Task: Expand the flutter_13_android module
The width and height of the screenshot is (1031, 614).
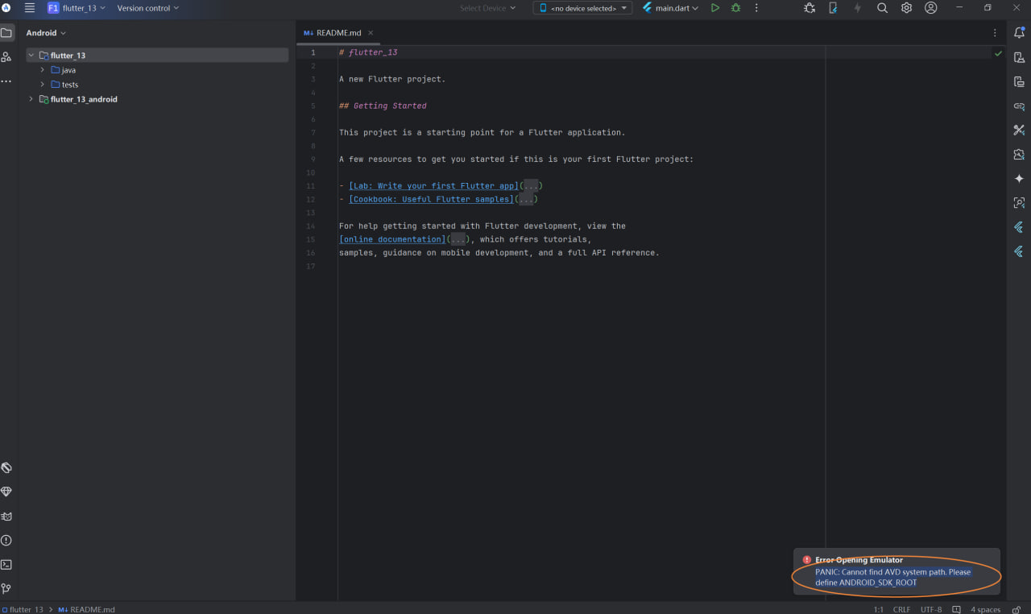Action: (x=31, y=99)
